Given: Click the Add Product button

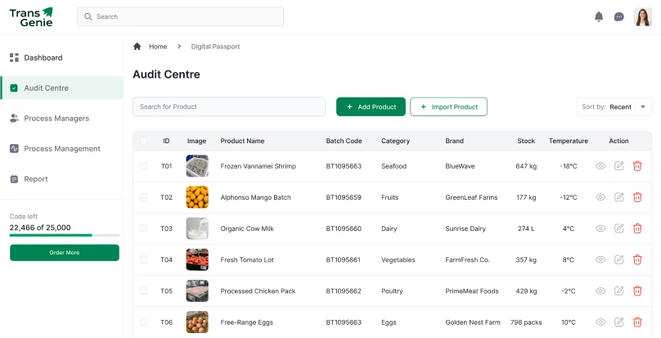Looking at the screenshot, I should coord(371,106).
